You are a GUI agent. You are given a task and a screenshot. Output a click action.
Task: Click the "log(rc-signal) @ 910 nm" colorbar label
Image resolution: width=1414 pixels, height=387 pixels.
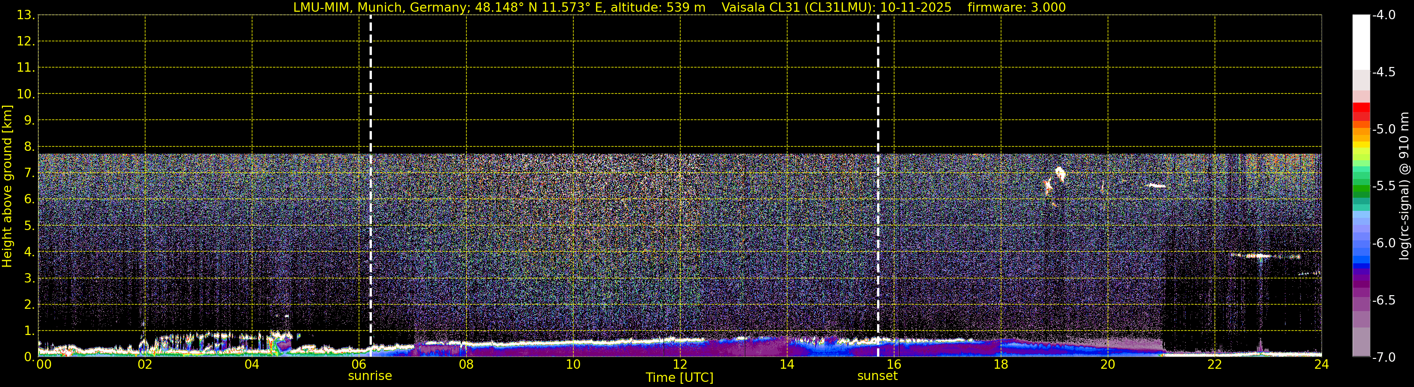click(1404, 186)
